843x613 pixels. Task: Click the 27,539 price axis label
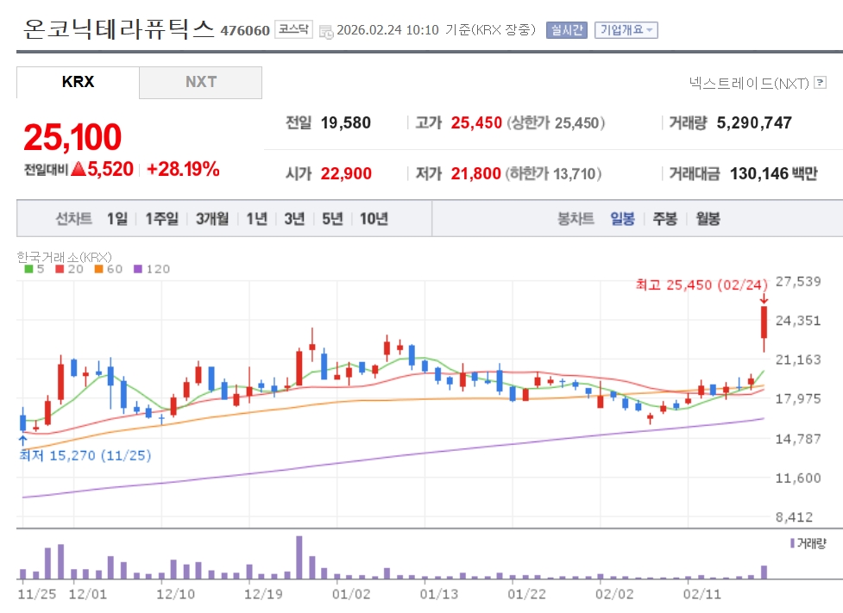(x=798, y=282)
